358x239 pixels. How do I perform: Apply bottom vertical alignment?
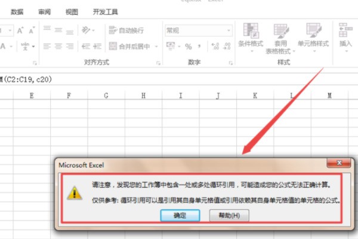(70, 32)
